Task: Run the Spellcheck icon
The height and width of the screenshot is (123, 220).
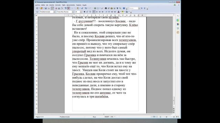Action: coord(65,8)
